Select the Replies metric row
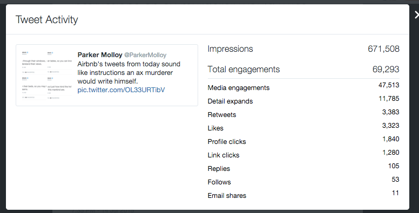419x213 pixels. (303, 167)
